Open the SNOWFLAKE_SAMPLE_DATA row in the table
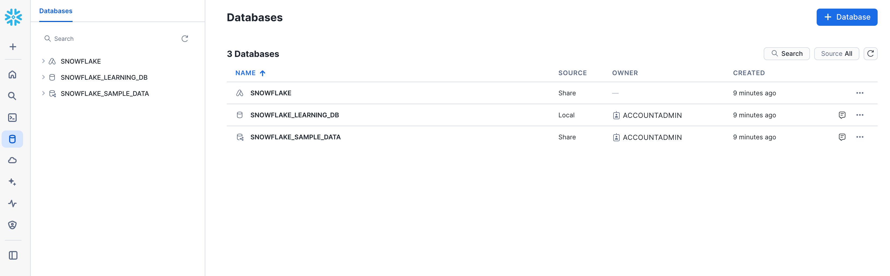This screenshot has height=276, width=890. tap(295, 137)
